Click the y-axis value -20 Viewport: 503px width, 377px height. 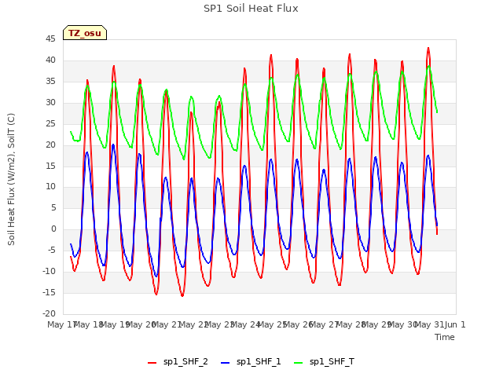49,313
